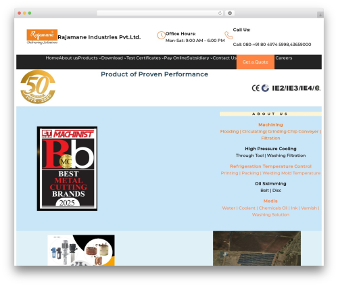Click the Rajamane orange logo
The height and width of the screenshot is (286, 338).
coord(42,37)
